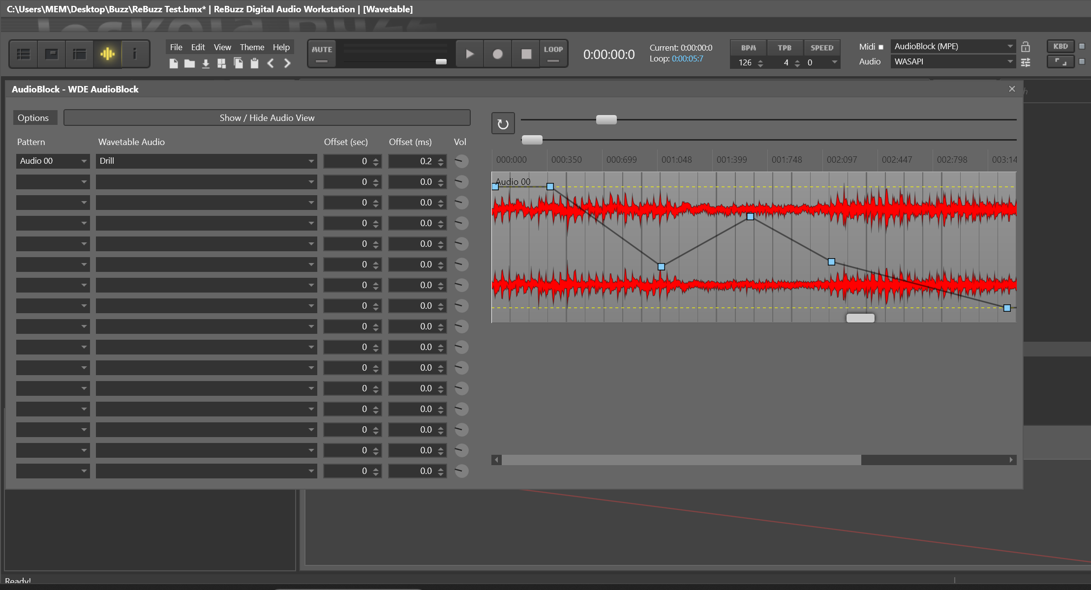
Task: Open the View menu
Action: pyautogui.click(x=222, y=47)
